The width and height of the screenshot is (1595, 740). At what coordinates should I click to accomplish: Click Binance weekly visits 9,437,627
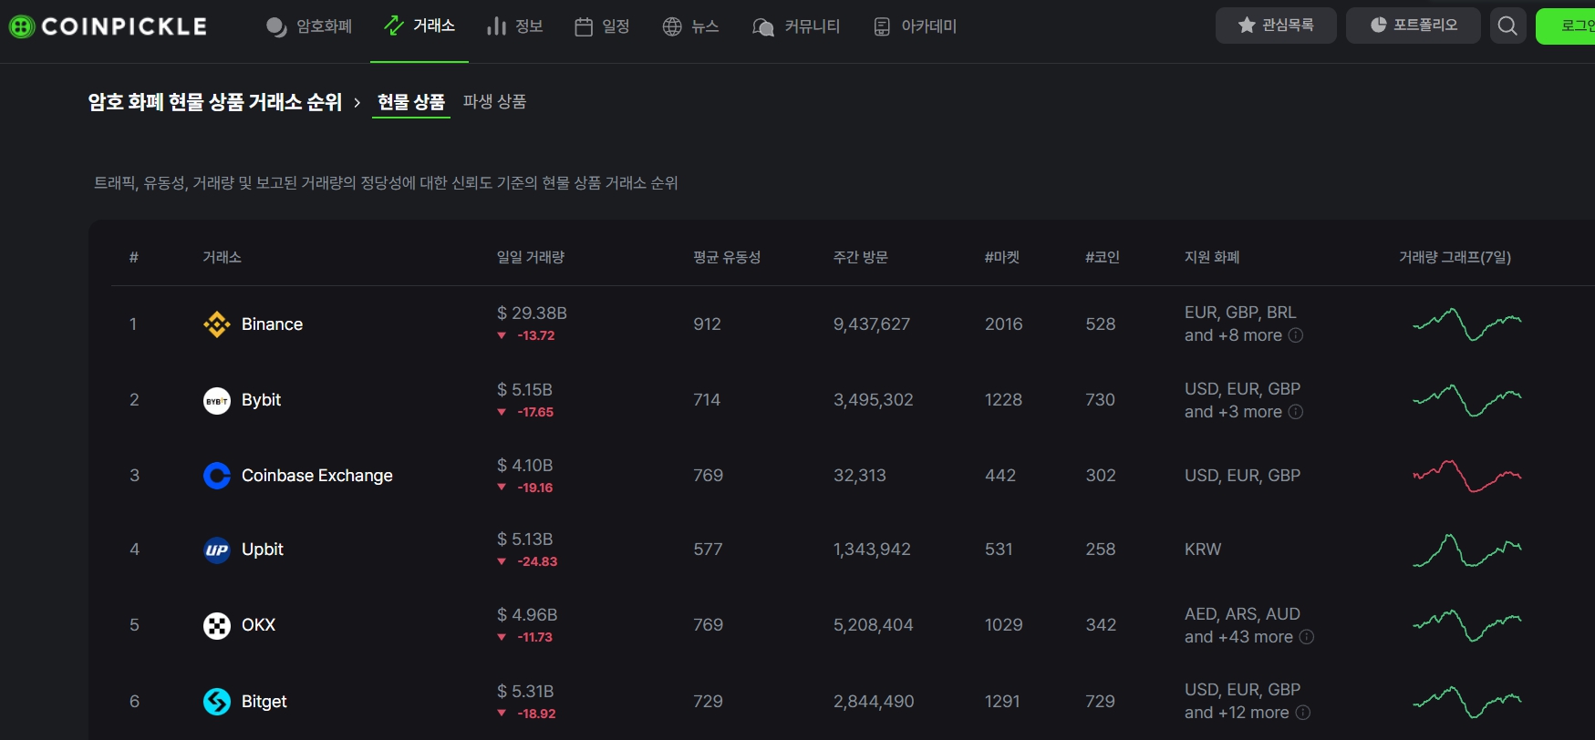pyautogui.click(x=872, y=324)
